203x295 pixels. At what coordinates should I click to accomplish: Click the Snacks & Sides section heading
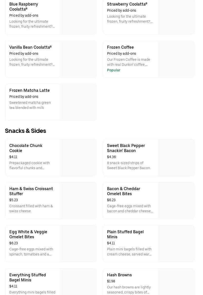(26, 131)
